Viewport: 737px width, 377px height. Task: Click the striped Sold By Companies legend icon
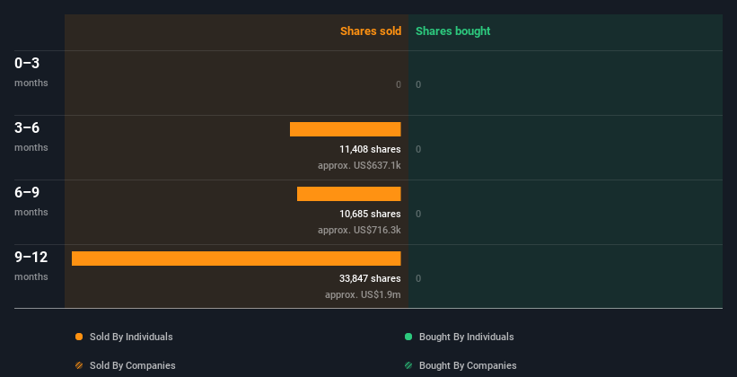(x=79, y=365)
